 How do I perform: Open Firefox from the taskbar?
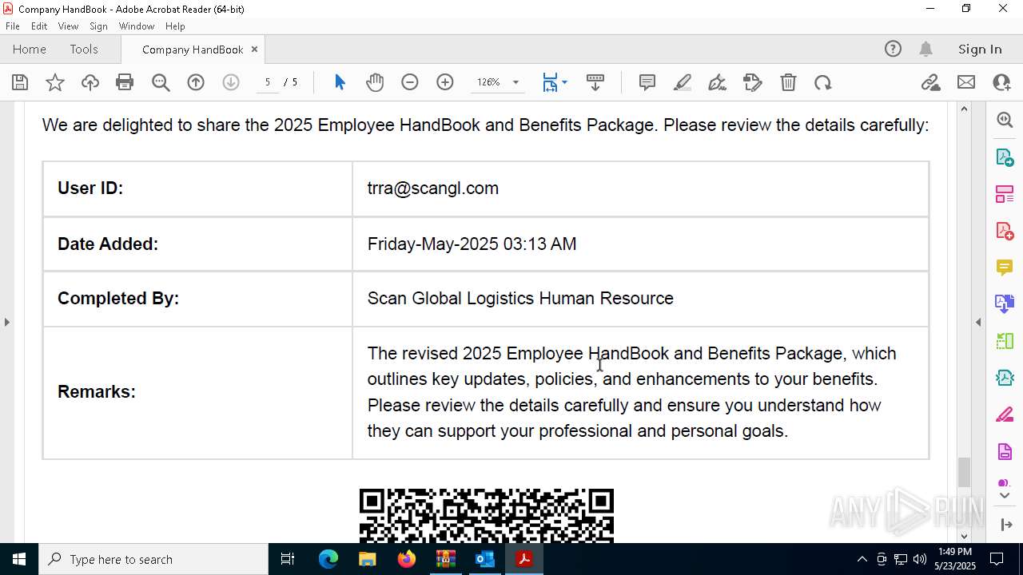click(x=407, y=559)
